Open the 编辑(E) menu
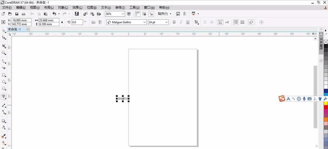The image size is (328, 149). click(x=21, y=8)
